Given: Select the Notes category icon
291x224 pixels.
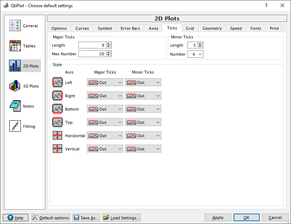Looking at the screenshot, I should (15, 106).
